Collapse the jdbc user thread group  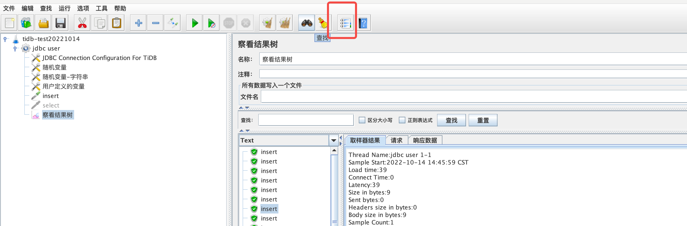15,48
